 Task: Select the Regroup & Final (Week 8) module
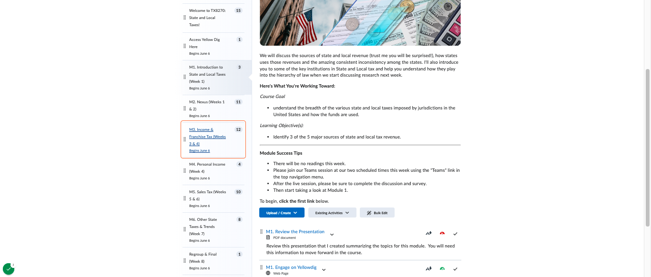tap(213, 261)
